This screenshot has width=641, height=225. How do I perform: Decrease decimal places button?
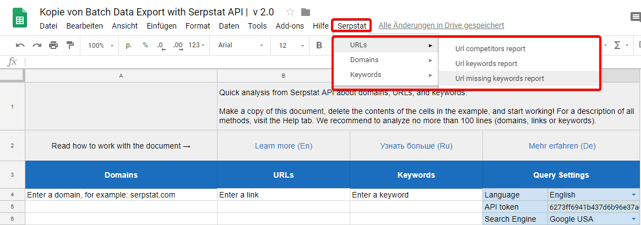click(161, 46)
